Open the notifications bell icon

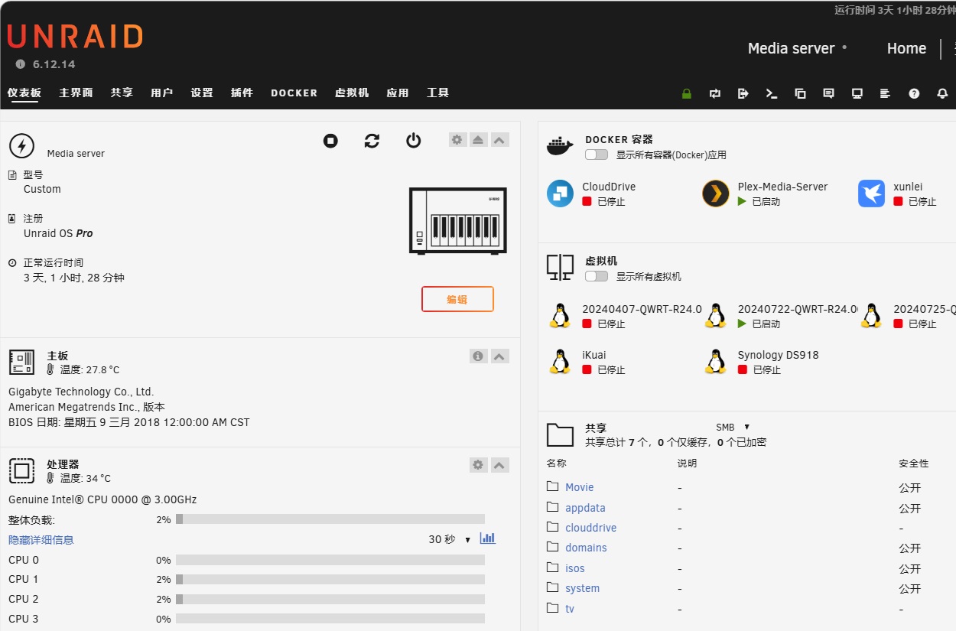[x=942, y=93]
